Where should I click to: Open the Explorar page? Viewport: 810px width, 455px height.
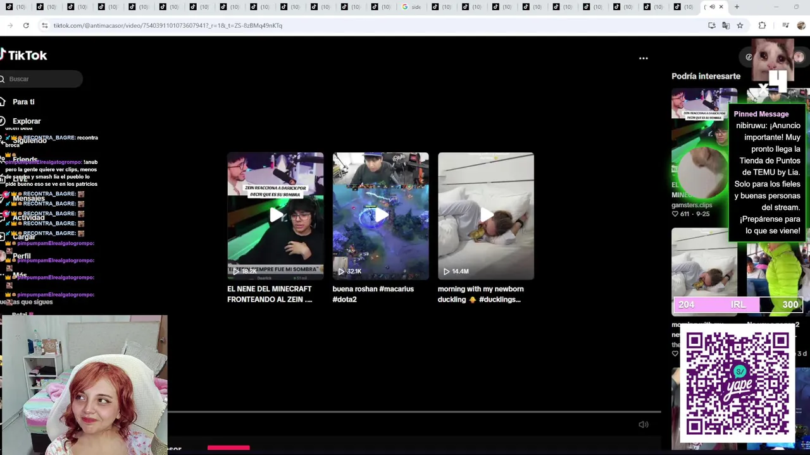pyautogui.click(x=27, y=121)
